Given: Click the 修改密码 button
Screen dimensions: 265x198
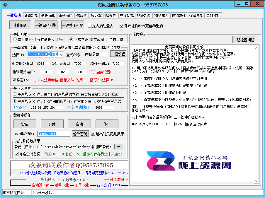Looking at the screenshot, I should click(80, 134).
